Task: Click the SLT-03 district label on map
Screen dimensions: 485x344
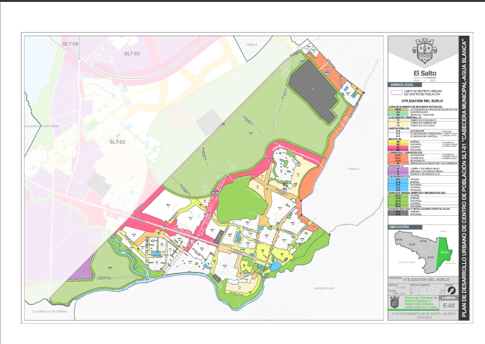Action: click(132, 54)
